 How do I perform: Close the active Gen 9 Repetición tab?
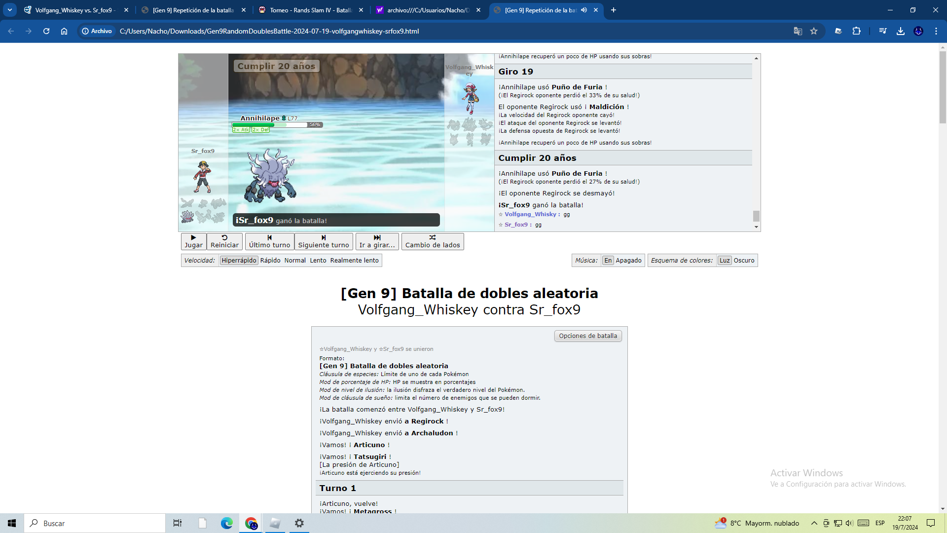point(596,10)
